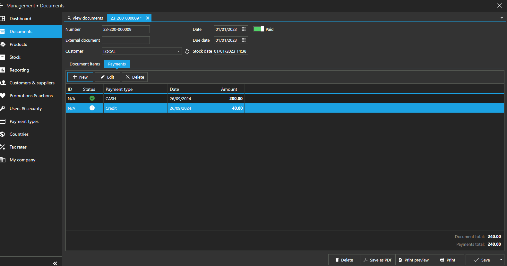Open the View documents tab

click(85, 18)
